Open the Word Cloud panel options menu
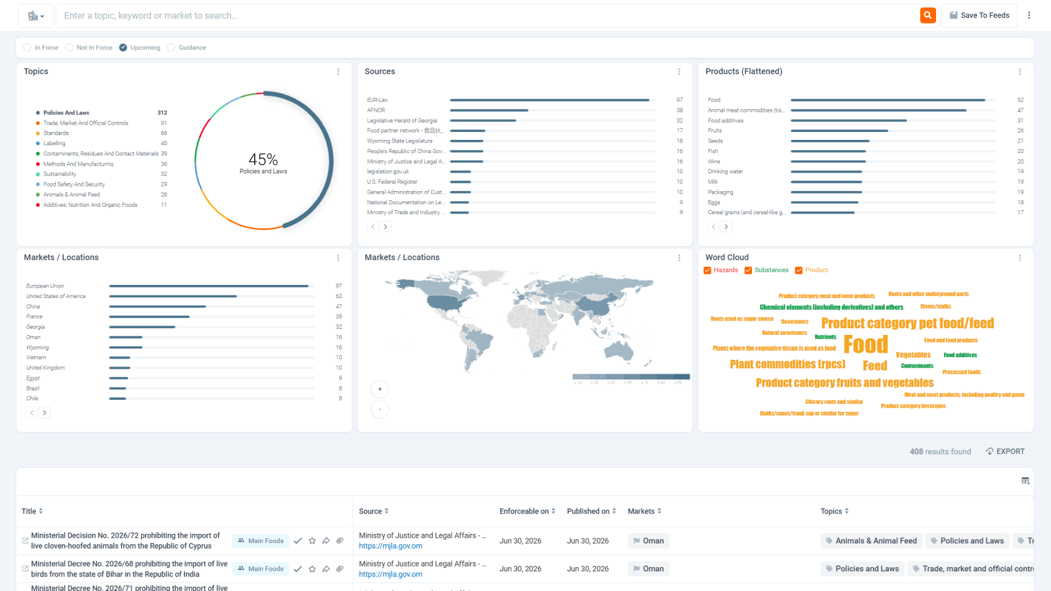Image resolution: width=1051 pixels, height=591 pixels. (1019, 258)
